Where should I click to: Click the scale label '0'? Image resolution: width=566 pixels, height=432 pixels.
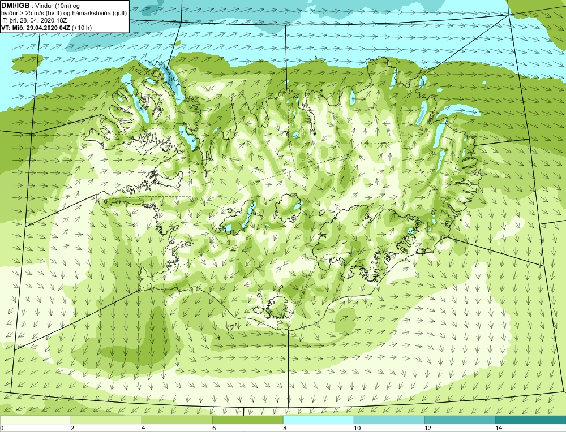pos(2,428)
